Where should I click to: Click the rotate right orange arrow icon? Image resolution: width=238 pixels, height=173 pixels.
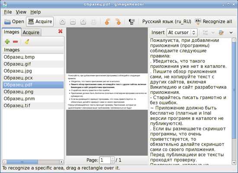pyautogui.click(x=118, y=22)
